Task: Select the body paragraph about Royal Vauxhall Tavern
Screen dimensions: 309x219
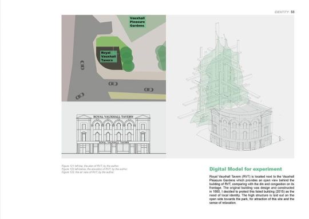Action: (252, 190)
